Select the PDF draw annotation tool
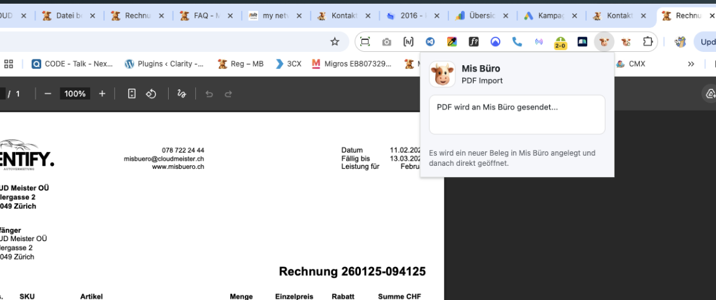 tap(181, 94)
